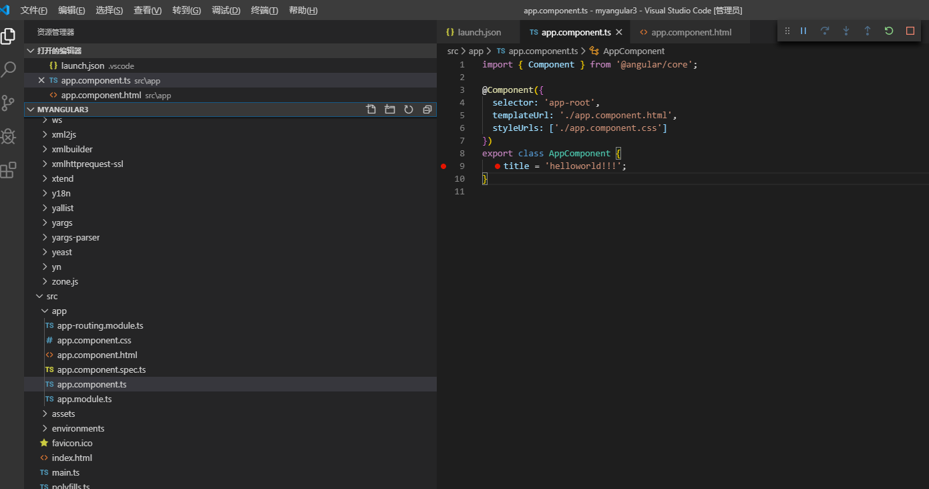Expand the xtend folder
The width and height of the screenshot is (929, 489).
(230, 179)
